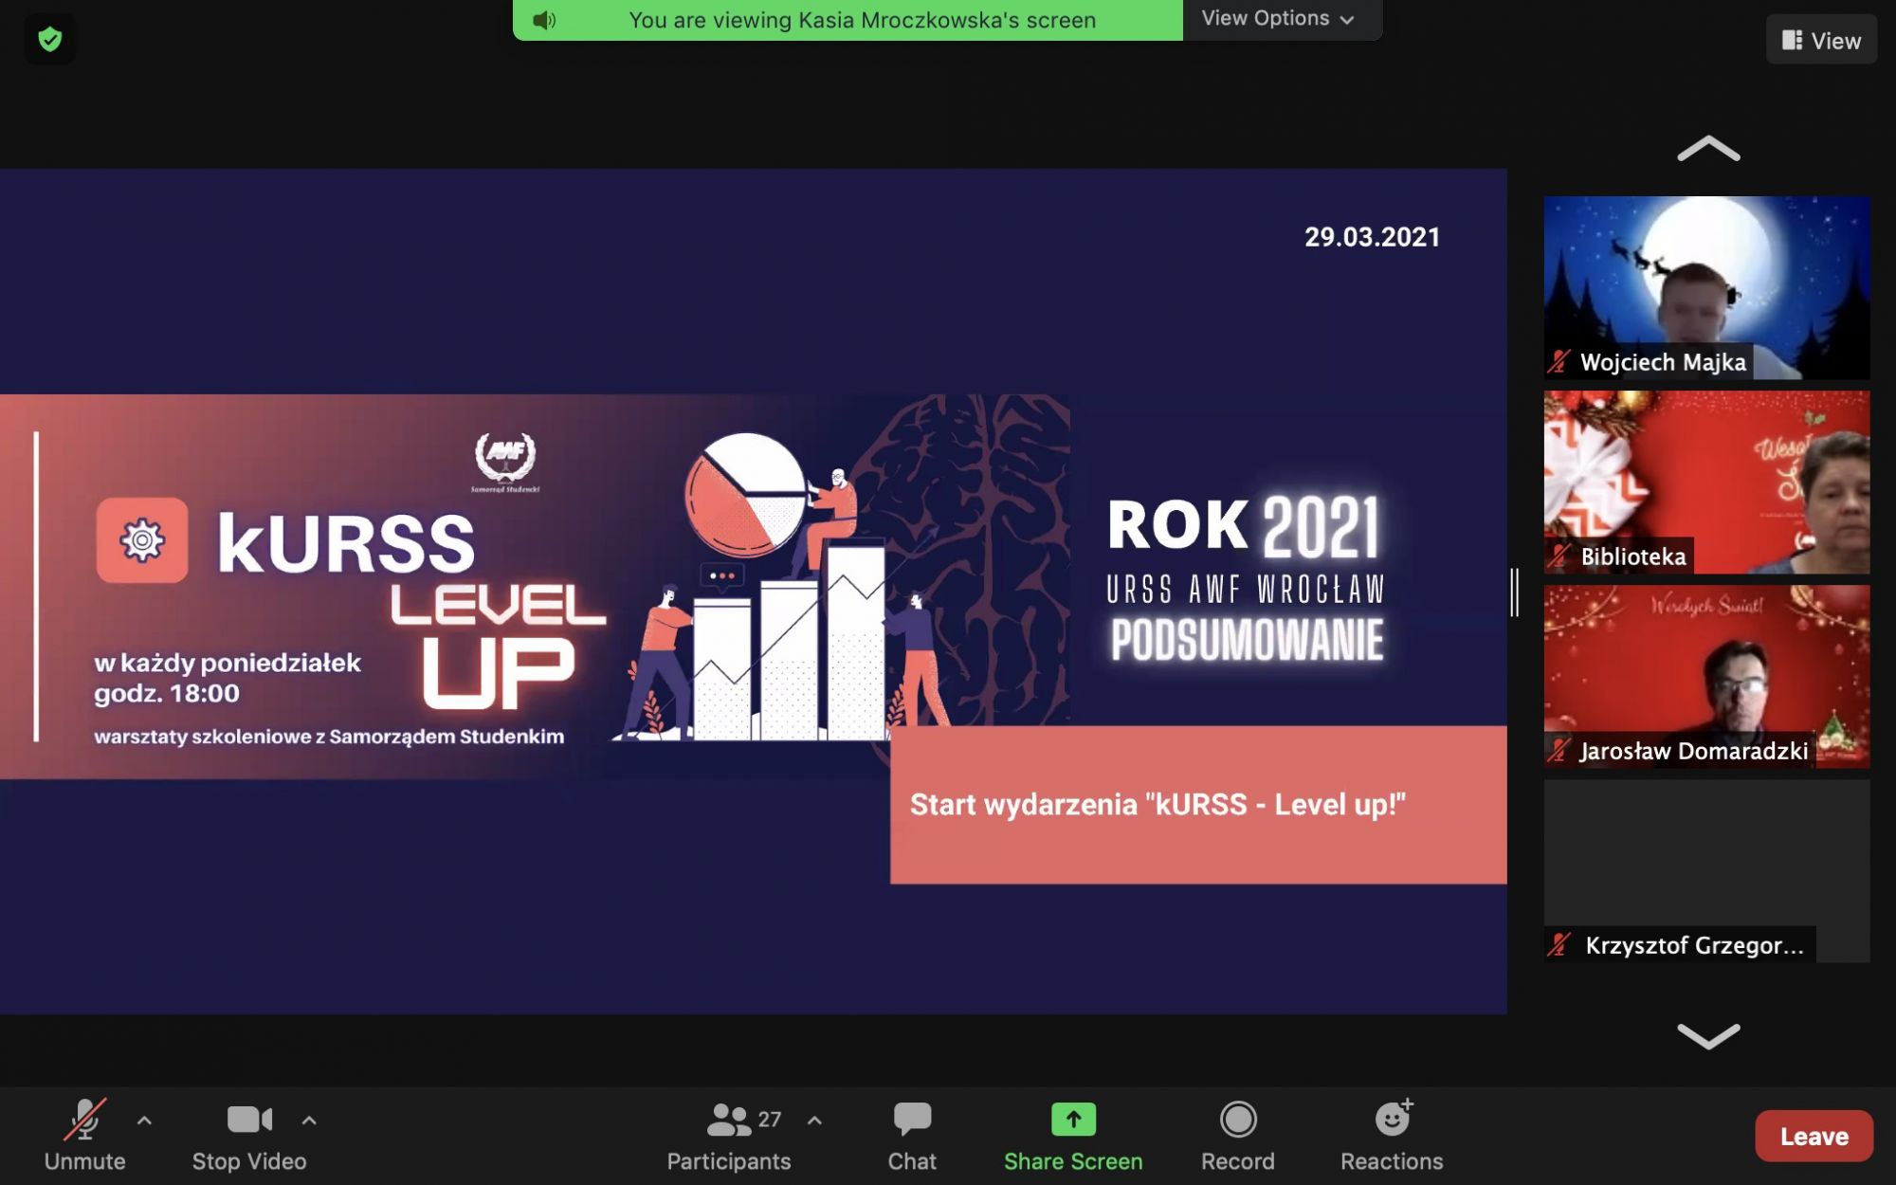Stop the camera video
1896x1185 pixels.
[x=249, y=1135]
